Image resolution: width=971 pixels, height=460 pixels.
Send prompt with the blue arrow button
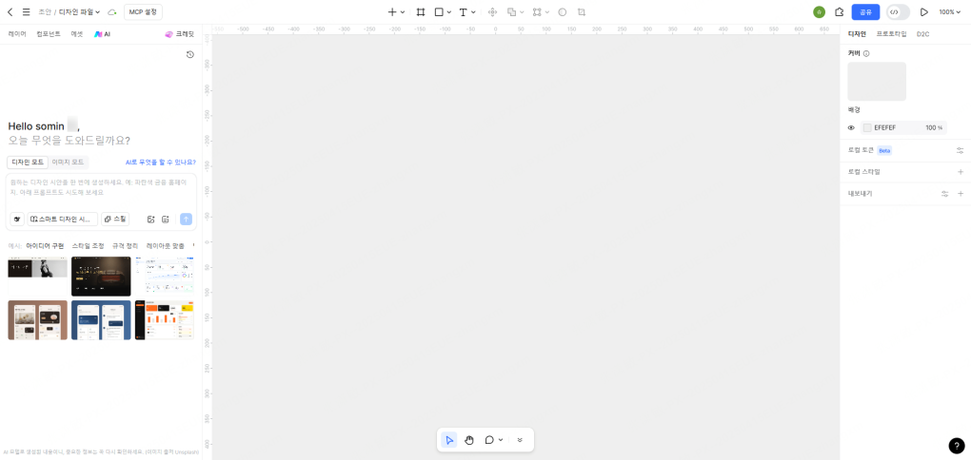[186, 219]
